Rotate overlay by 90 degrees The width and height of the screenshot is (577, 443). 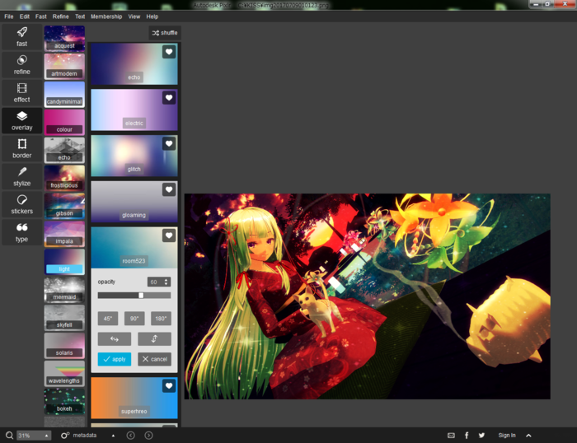(134, 319)
